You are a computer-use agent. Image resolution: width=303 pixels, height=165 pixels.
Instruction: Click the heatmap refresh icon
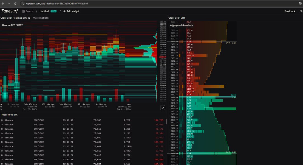click(163, 108)
